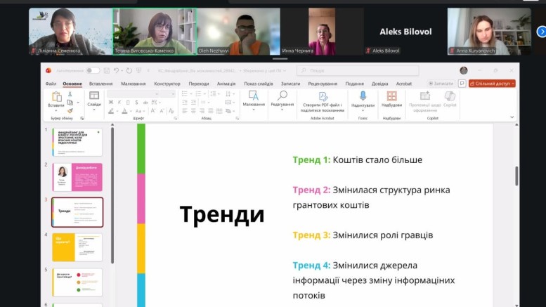Toggle Underline formatting button
546x307 pixels.
pyautogui.click(x=128, y=103)
